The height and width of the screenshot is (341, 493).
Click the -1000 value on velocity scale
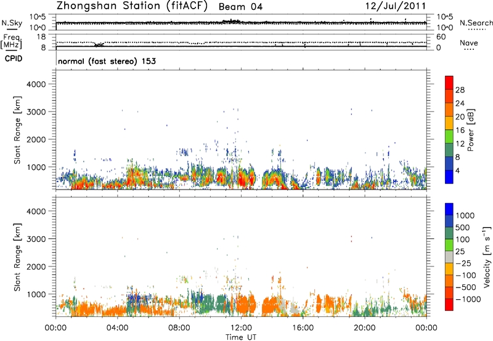click(x=468, y=299)
